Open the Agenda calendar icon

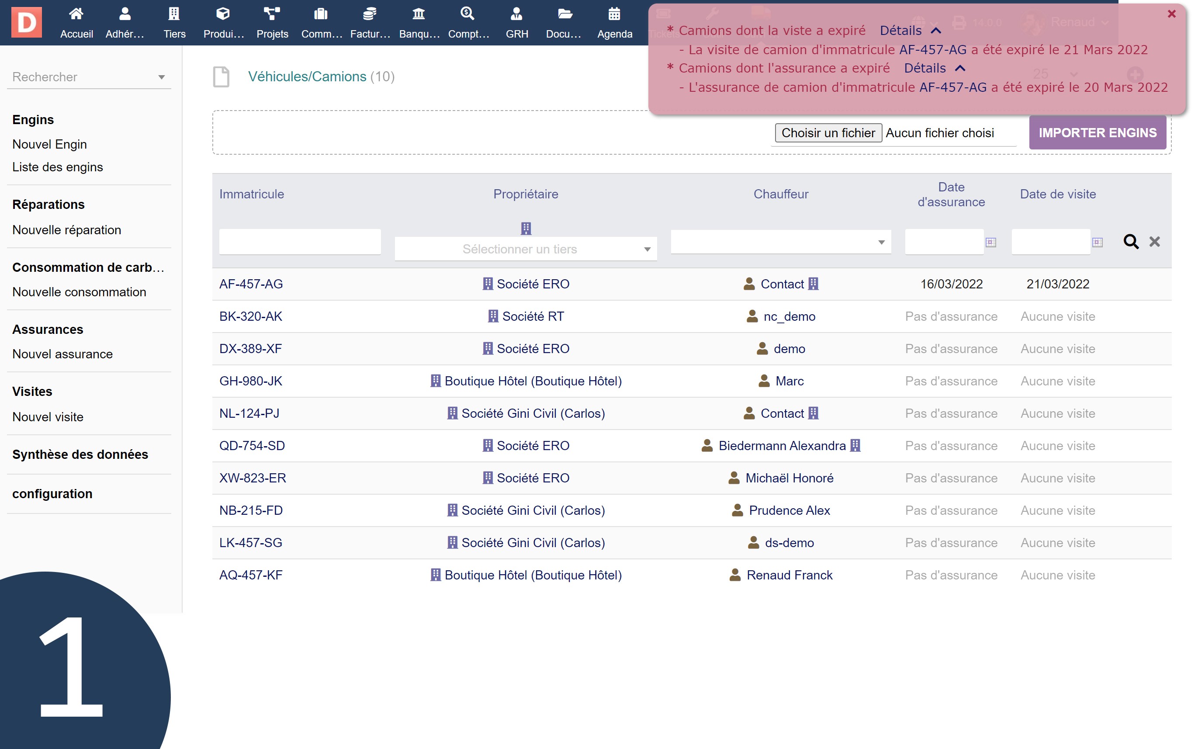pyautogui.click(x=614, y=14)
